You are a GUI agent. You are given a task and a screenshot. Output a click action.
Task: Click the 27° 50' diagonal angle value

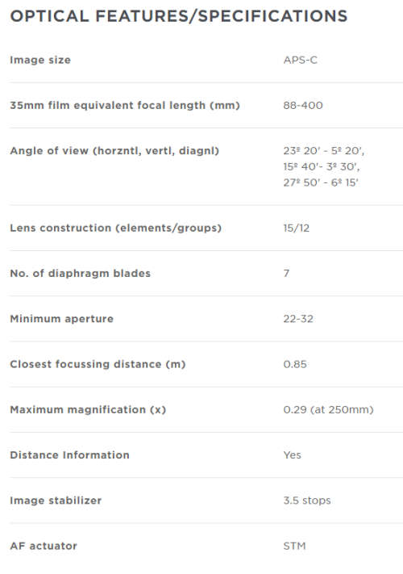coord(301,182)
